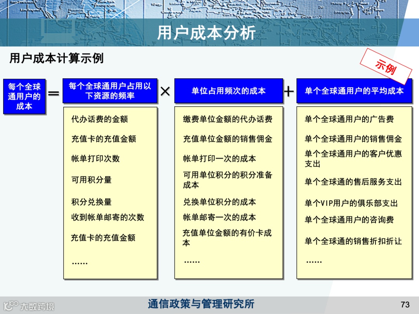
Task: Click the line 单个全球通用户的广告费
Action: [x=349, y=119]
